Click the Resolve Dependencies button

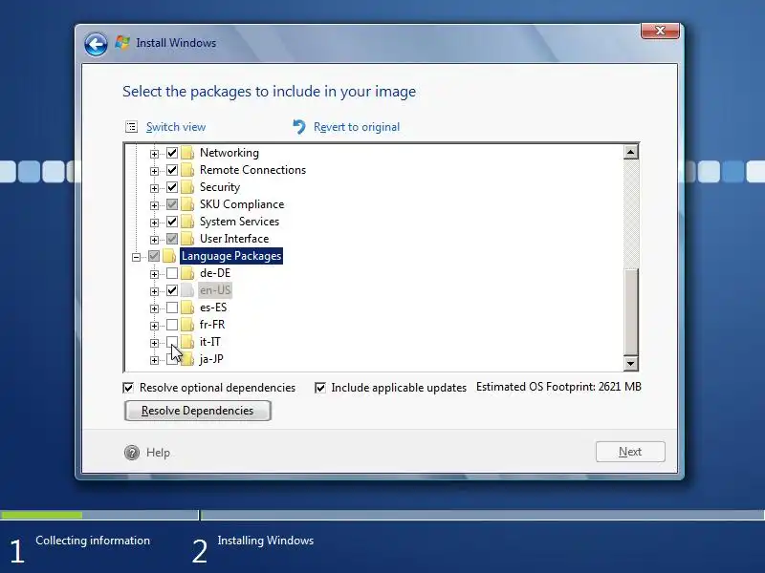[x=198, y=411]
